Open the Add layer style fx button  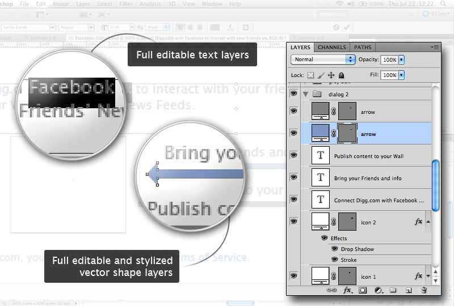(x=347, y=290)
